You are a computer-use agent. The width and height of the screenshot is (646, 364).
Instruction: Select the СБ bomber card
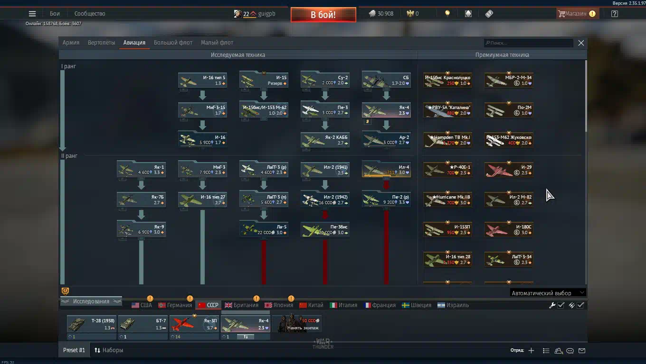coord(386,80)
